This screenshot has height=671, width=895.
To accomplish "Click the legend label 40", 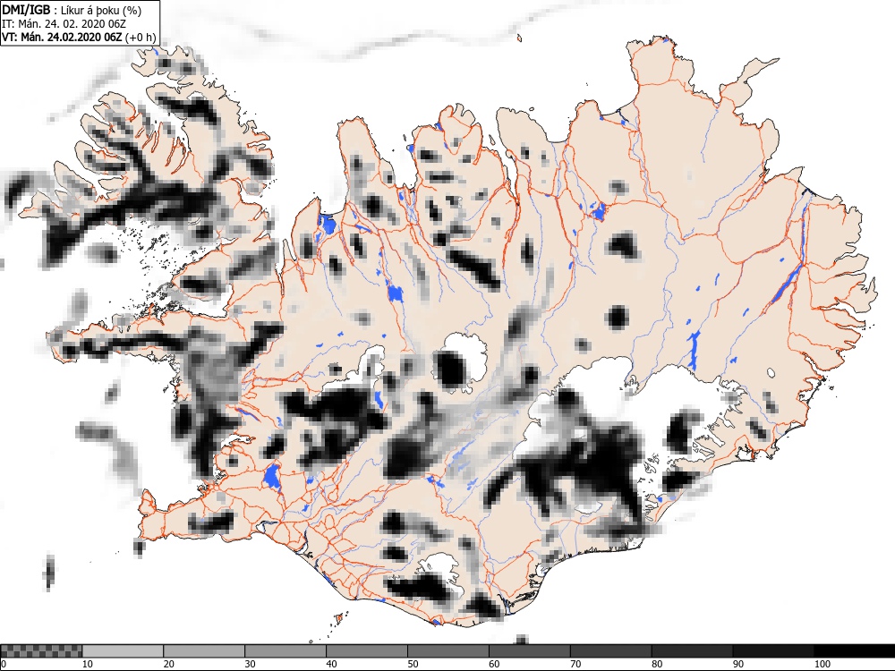I will [332, 664].
